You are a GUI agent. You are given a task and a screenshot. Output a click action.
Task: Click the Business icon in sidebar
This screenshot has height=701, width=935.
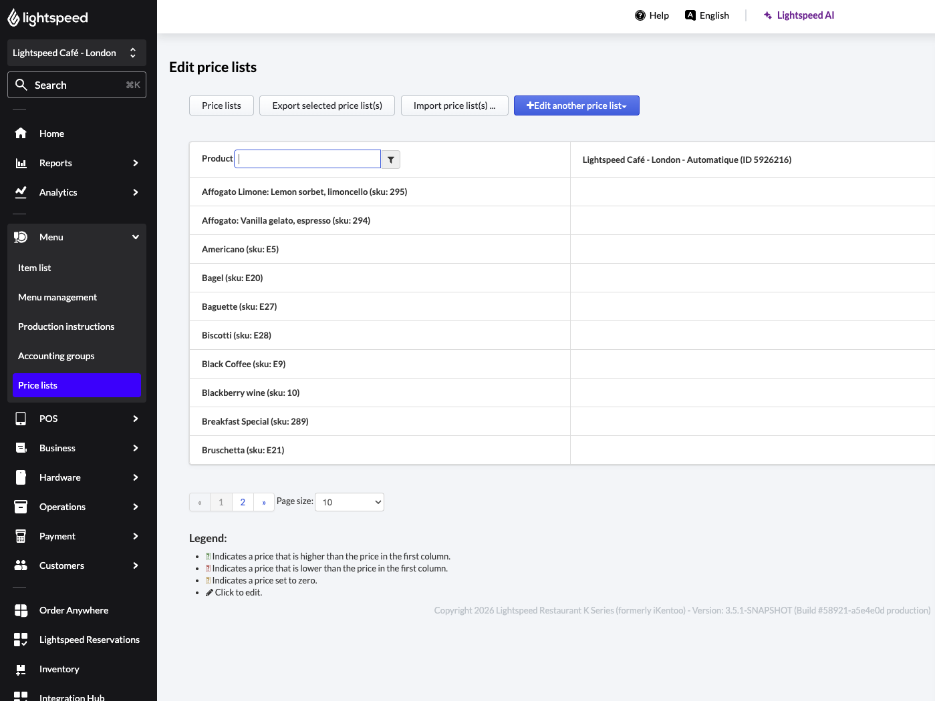pos(21,448)
